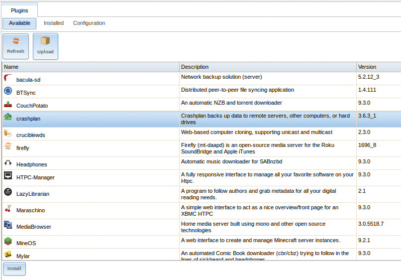Click the crashplan green house icon
Image resolution: width=401 pixels, height=280 pixels.
(8, 117)
